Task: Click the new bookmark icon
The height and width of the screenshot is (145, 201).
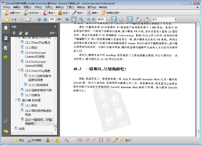Action: pos(20,33)
